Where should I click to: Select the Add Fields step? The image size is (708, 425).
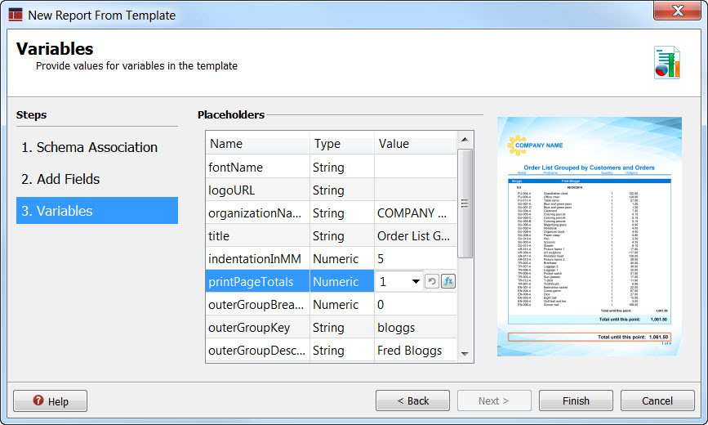[x=61, y=179]
